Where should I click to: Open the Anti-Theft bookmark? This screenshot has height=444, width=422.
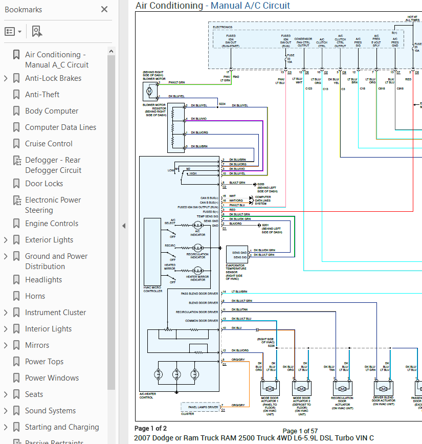pyautogui.click(x=42, y=95)
